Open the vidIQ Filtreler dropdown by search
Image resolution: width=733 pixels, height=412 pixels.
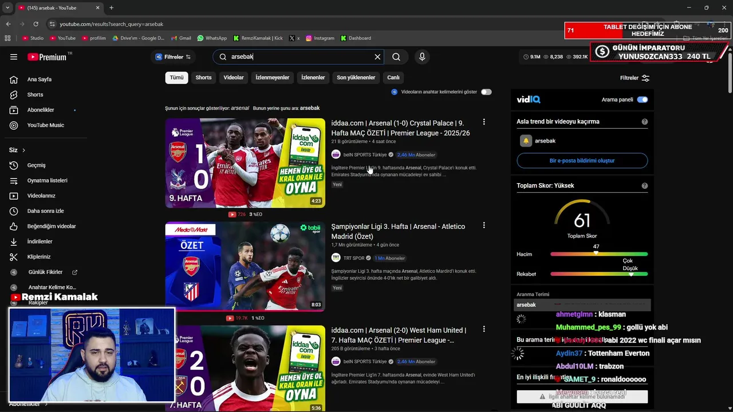click(173, 57)
